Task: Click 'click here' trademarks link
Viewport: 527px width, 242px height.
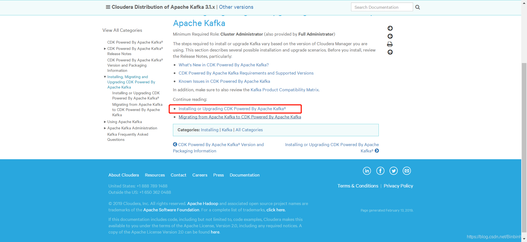Action: pyautogui.click(x=276, y=210)
